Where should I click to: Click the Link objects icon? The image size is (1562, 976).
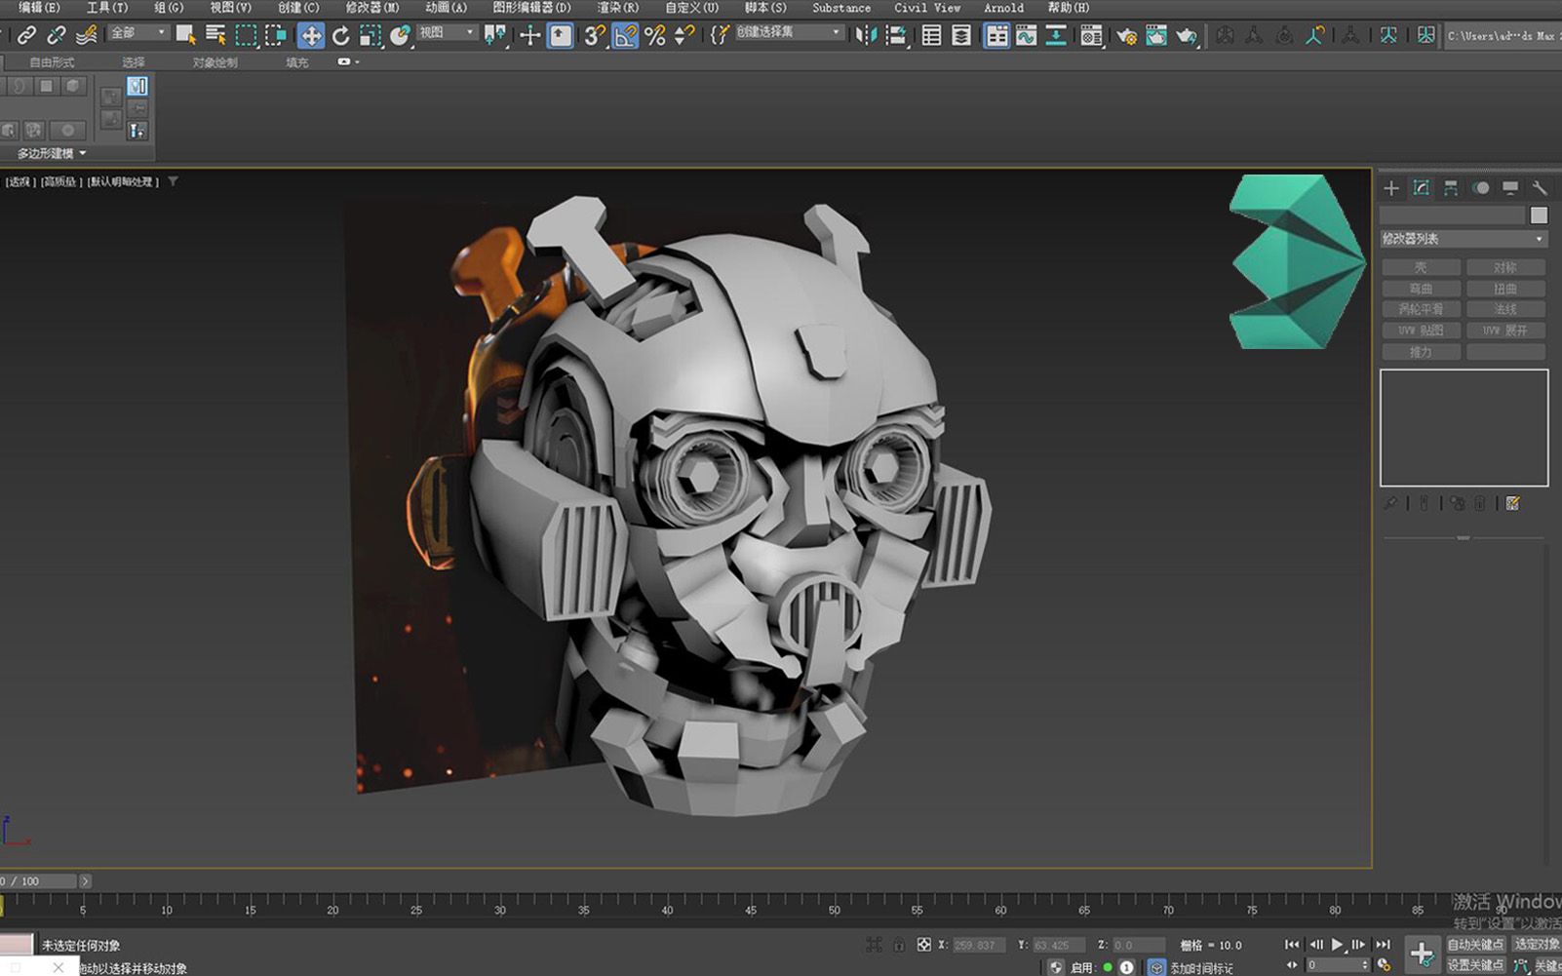26,36
